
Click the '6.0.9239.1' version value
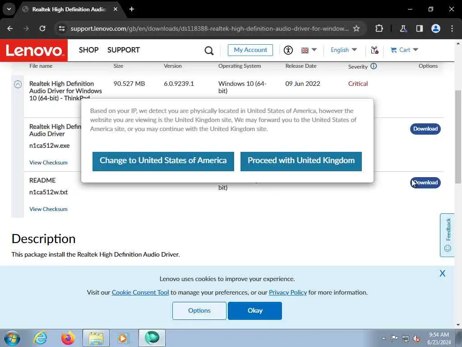coord(179,84)
